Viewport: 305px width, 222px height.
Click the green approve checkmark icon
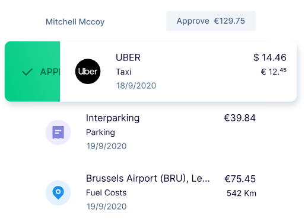[x=27, y=72]
